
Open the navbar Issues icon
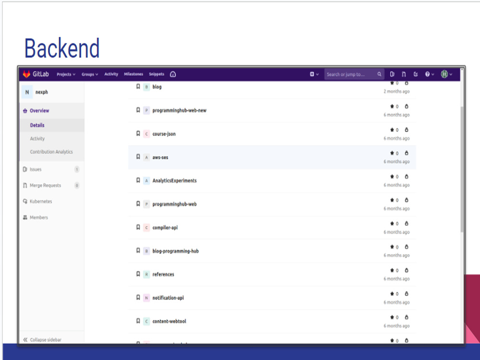click(x=392, y=74)
